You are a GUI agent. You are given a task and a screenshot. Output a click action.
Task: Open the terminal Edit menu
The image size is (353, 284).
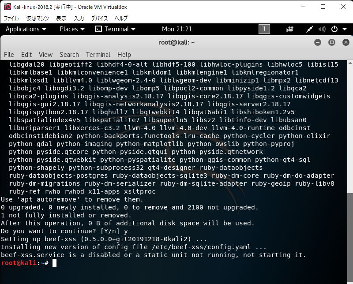[26, 55]
